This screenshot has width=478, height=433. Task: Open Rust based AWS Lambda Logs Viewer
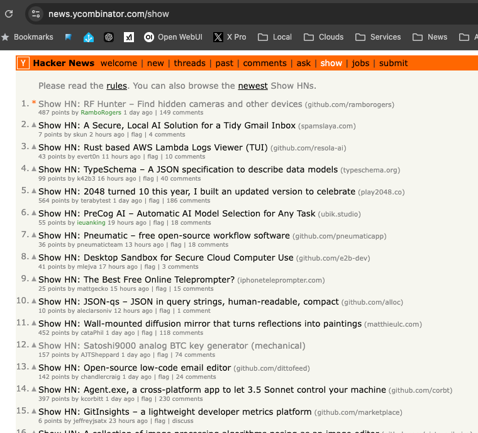point(153,147)
